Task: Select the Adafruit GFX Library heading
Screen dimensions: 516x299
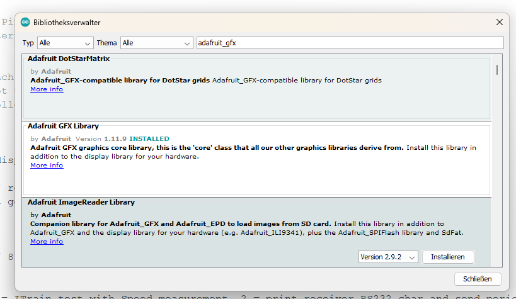Action: click(63, 126)
